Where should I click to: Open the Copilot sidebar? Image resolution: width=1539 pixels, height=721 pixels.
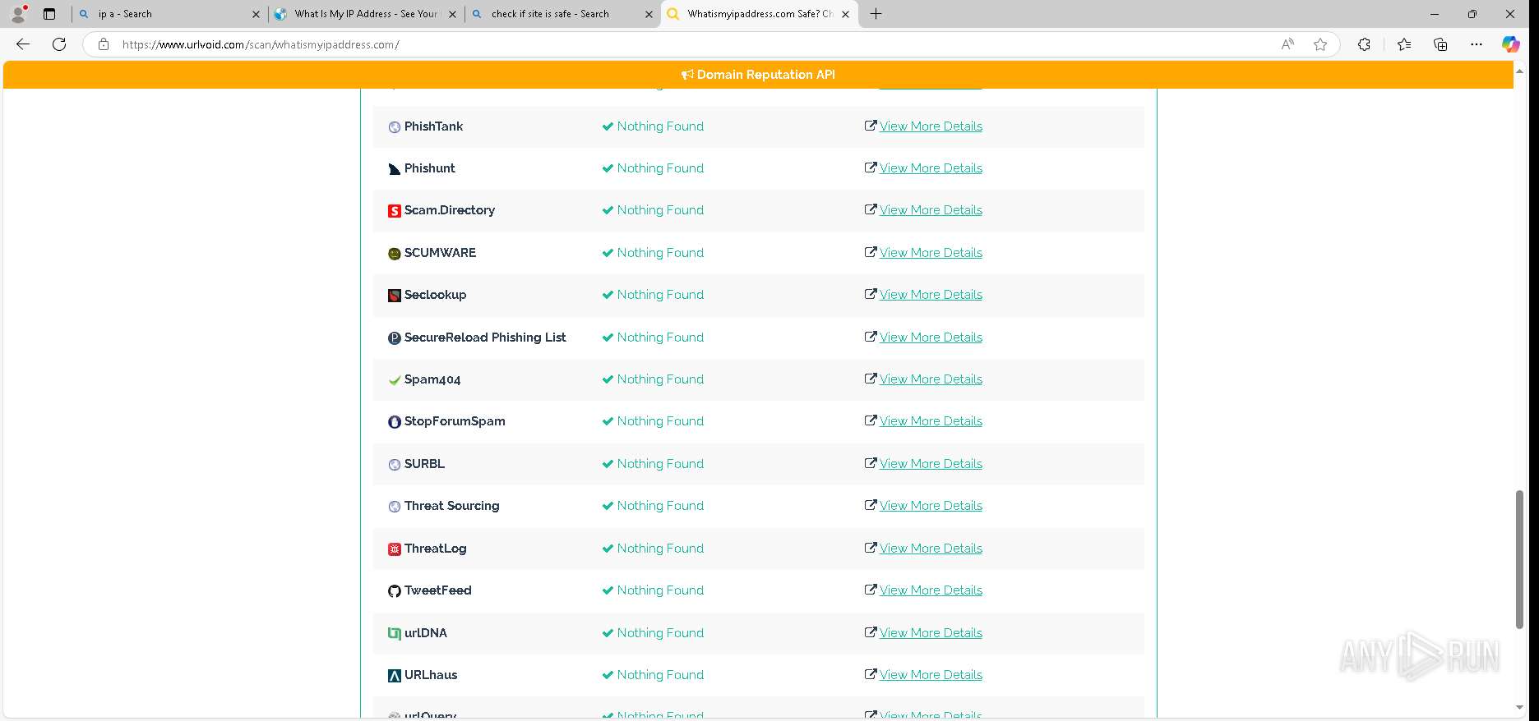tap(1511, 44)
